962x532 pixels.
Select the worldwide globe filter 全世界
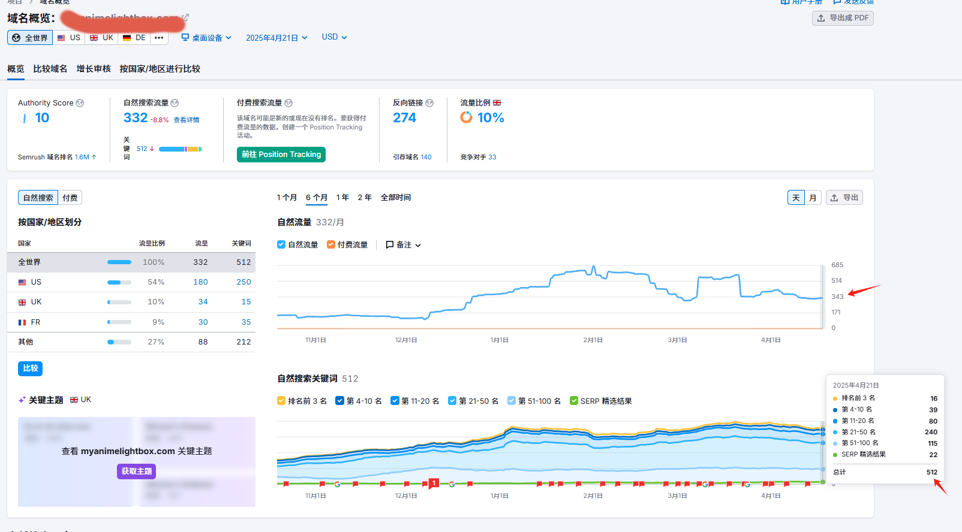coord(30,38)
